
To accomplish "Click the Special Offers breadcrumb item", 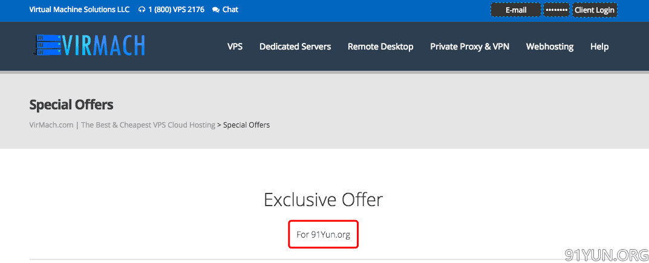I will point(246,125).
